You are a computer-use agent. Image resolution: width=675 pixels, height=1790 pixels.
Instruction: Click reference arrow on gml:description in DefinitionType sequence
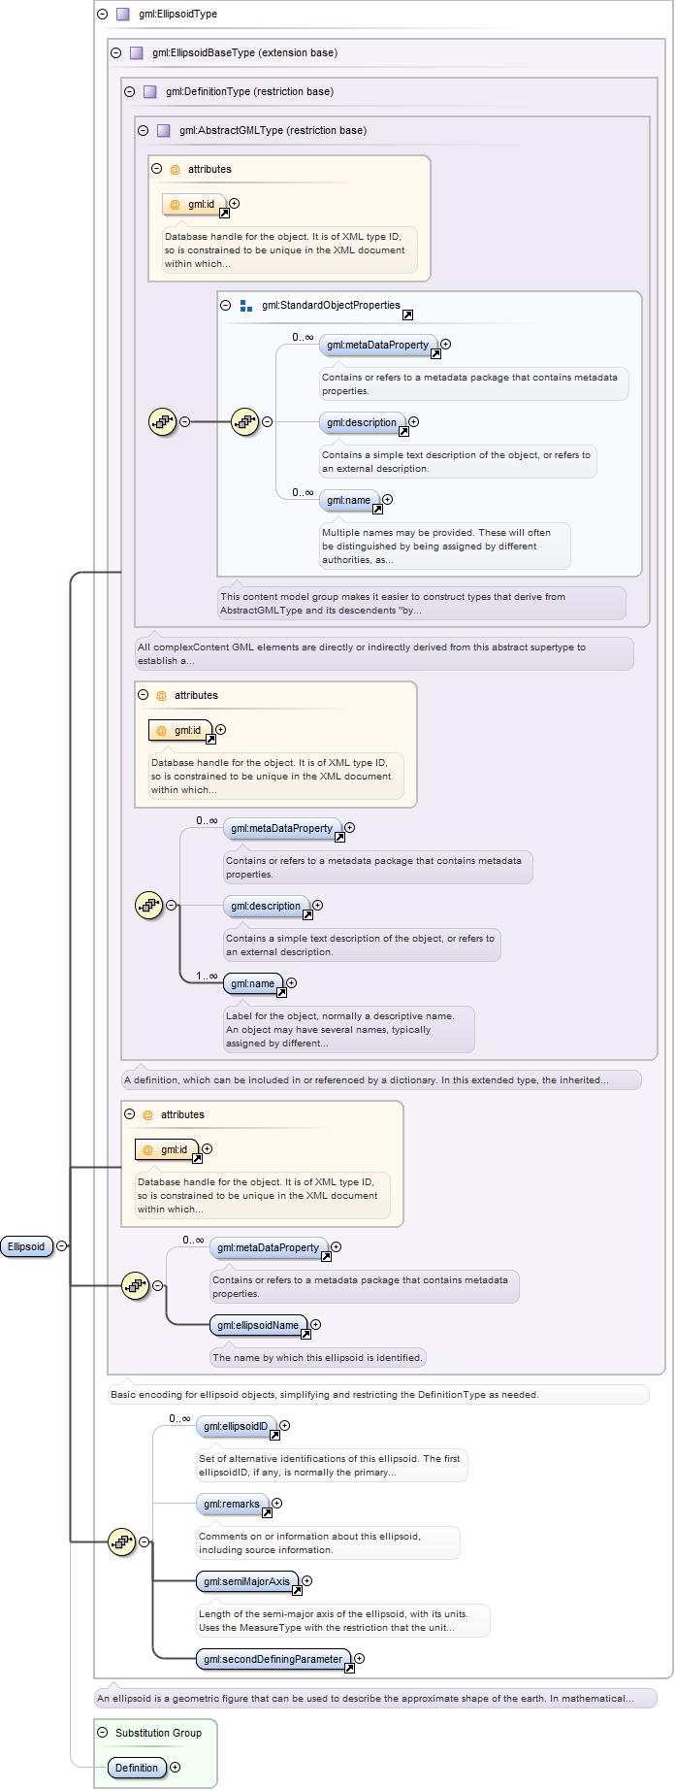click(x=307, y=914)
